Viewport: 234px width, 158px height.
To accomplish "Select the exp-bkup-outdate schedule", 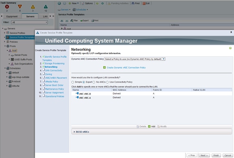I will tap(21, 77).
